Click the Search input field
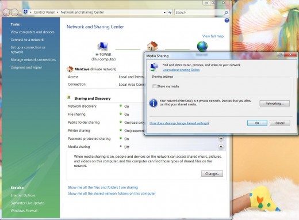 199,13
